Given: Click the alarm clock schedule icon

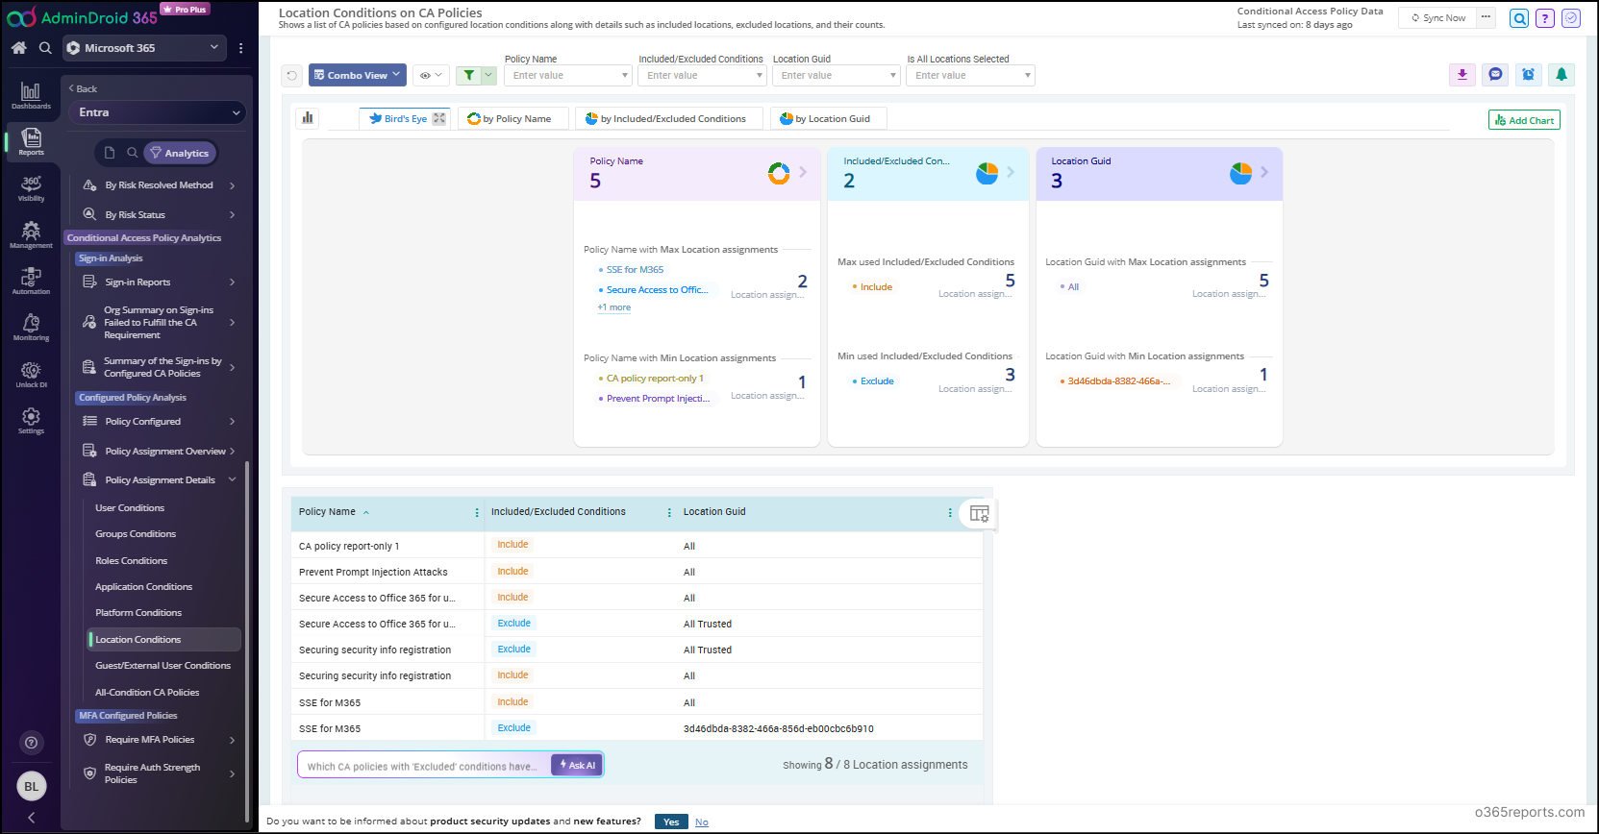Looking at the screenshot, I should tap(1528, 75).
